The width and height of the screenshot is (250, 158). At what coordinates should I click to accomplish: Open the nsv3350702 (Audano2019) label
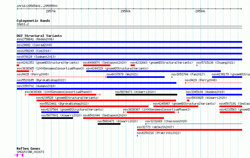pos(36,86)
